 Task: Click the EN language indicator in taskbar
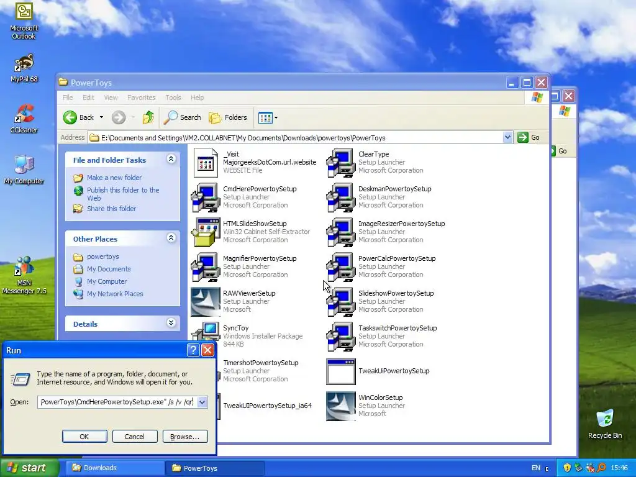point(536,468)
